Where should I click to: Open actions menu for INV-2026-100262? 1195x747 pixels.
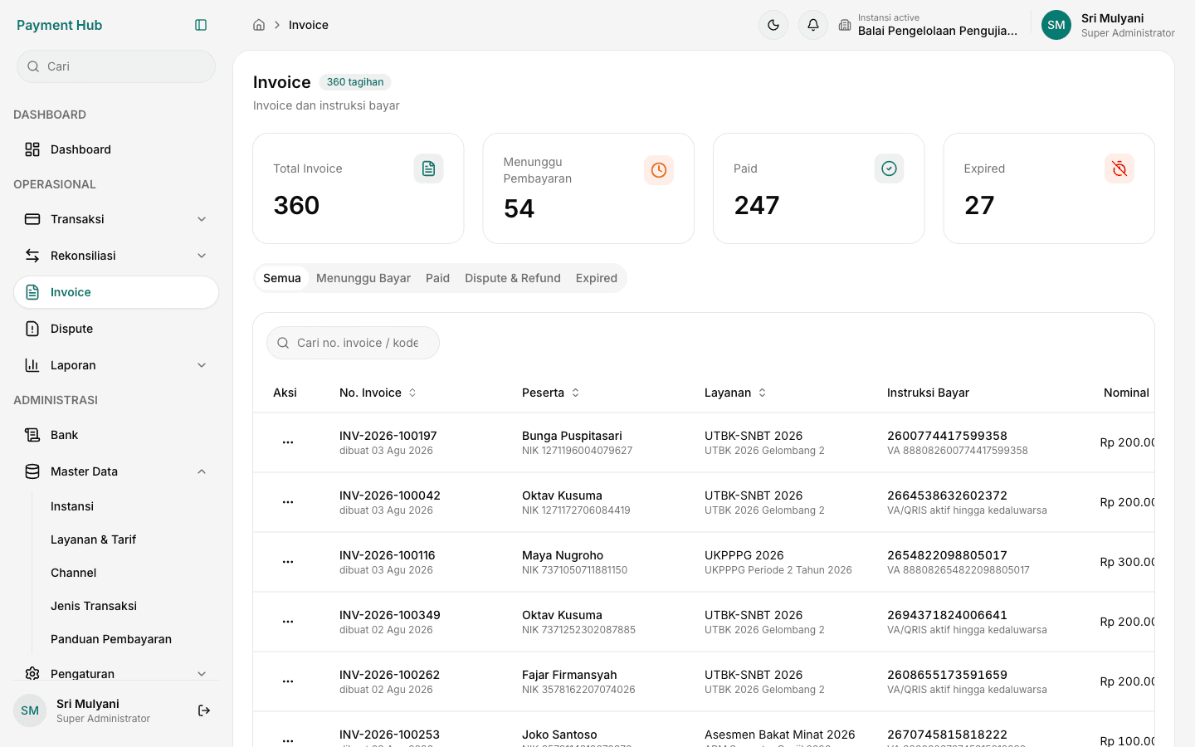288,681
